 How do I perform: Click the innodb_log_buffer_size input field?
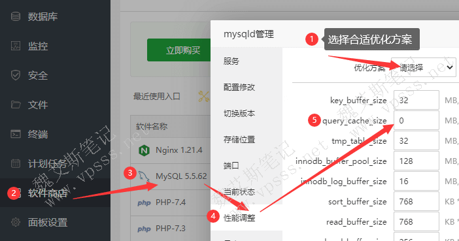[416, 181]
